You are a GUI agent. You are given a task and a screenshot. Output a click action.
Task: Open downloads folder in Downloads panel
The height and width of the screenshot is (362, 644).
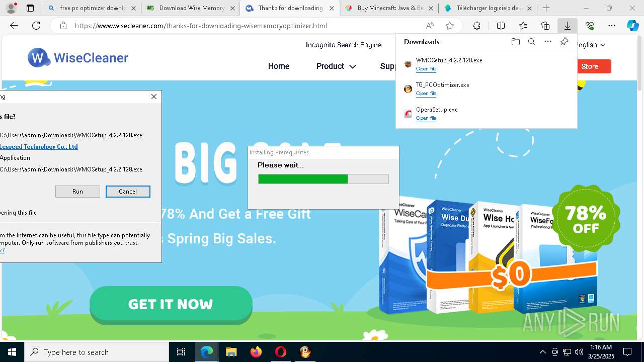(x=515, y=42)
